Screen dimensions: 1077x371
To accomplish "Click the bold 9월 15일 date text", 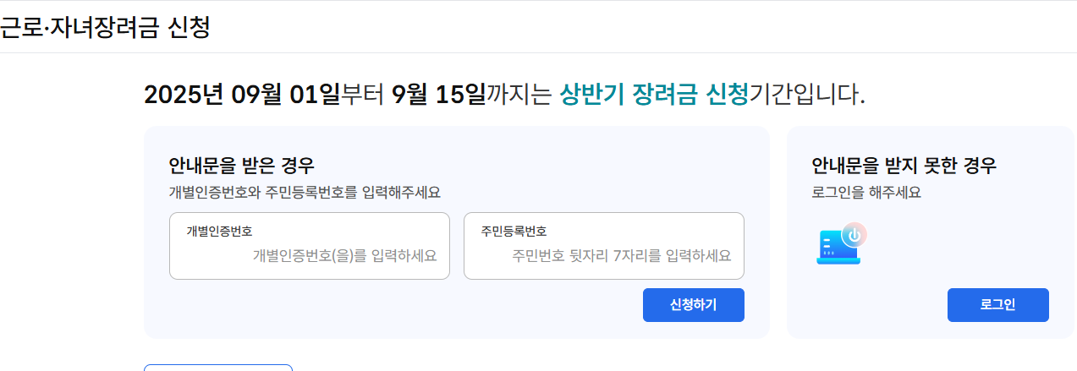I will coord(438,94).
